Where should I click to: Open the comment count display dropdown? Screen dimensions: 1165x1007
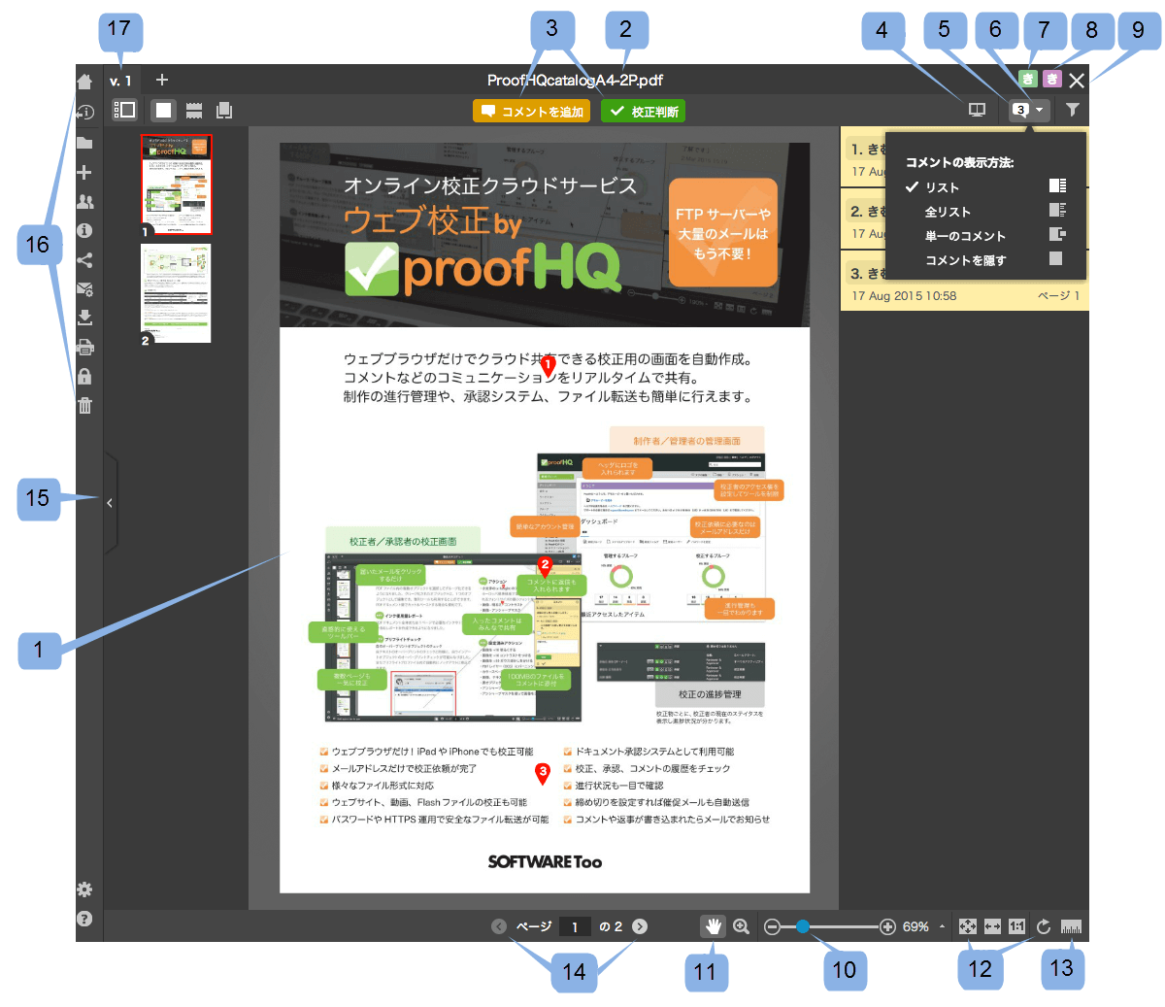(1029, 110)
